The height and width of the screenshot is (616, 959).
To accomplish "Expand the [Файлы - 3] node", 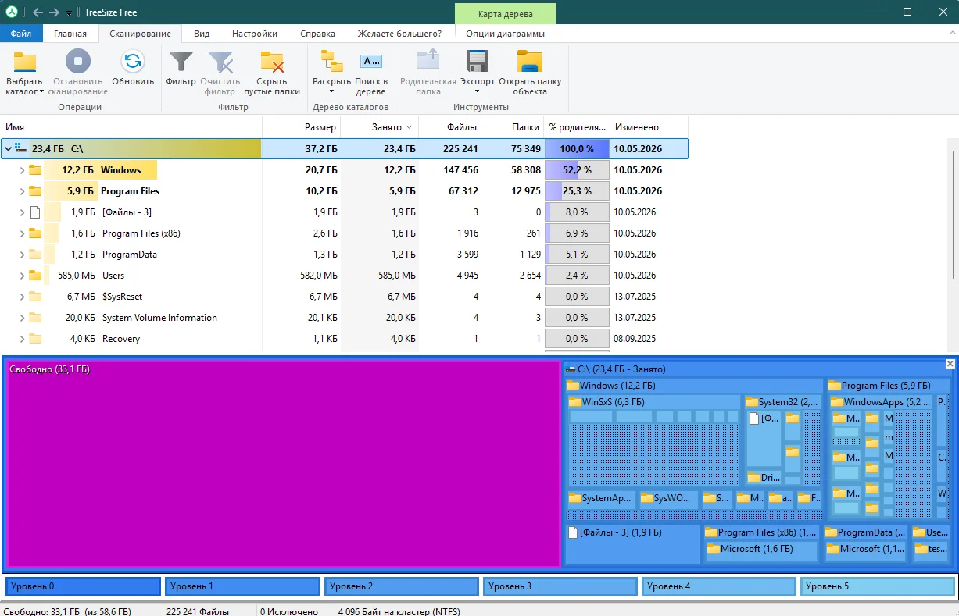I will [22, 212].
